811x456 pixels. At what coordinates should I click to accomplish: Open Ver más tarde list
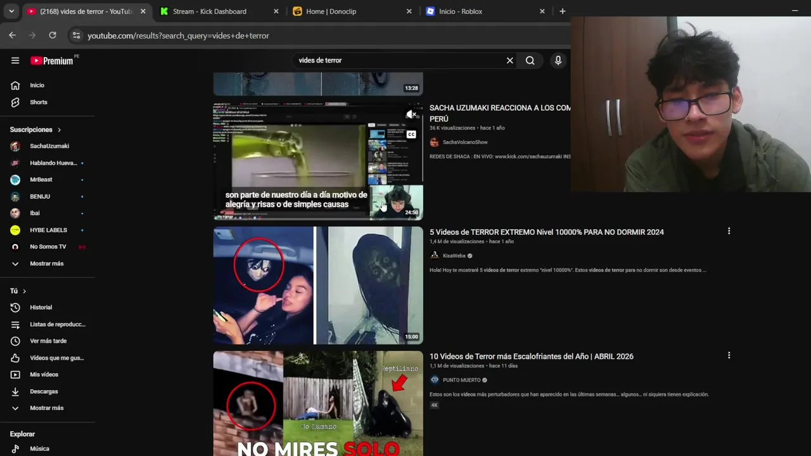48,341
